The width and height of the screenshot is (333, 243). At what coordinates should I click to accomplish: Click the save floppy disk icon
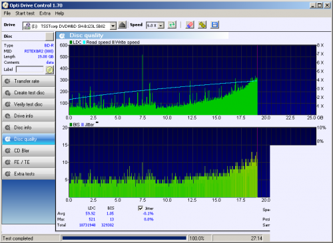(x=214, y=25)
